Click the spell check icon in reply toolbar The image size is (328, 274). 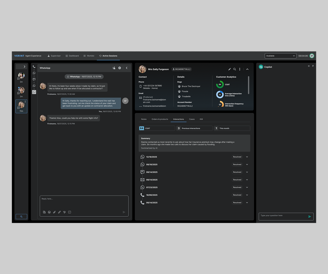point(65,212)
